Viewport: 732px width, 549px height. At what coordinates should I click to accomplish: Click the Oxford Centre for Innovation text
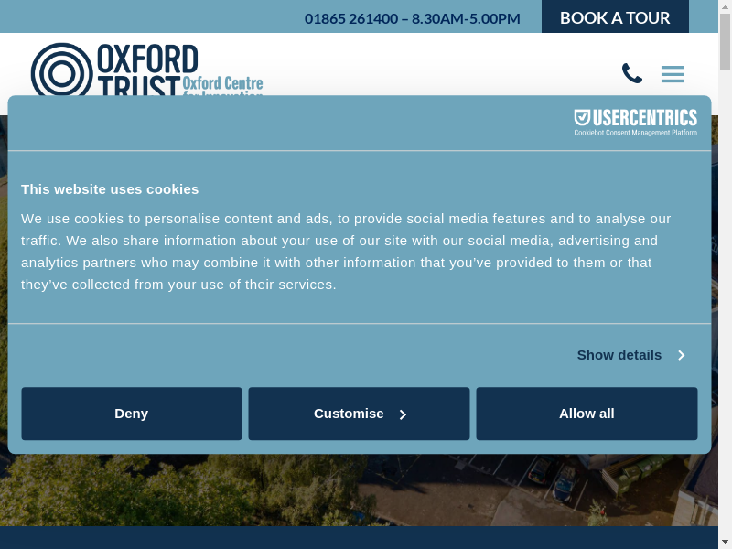click(x=222, y=84)
